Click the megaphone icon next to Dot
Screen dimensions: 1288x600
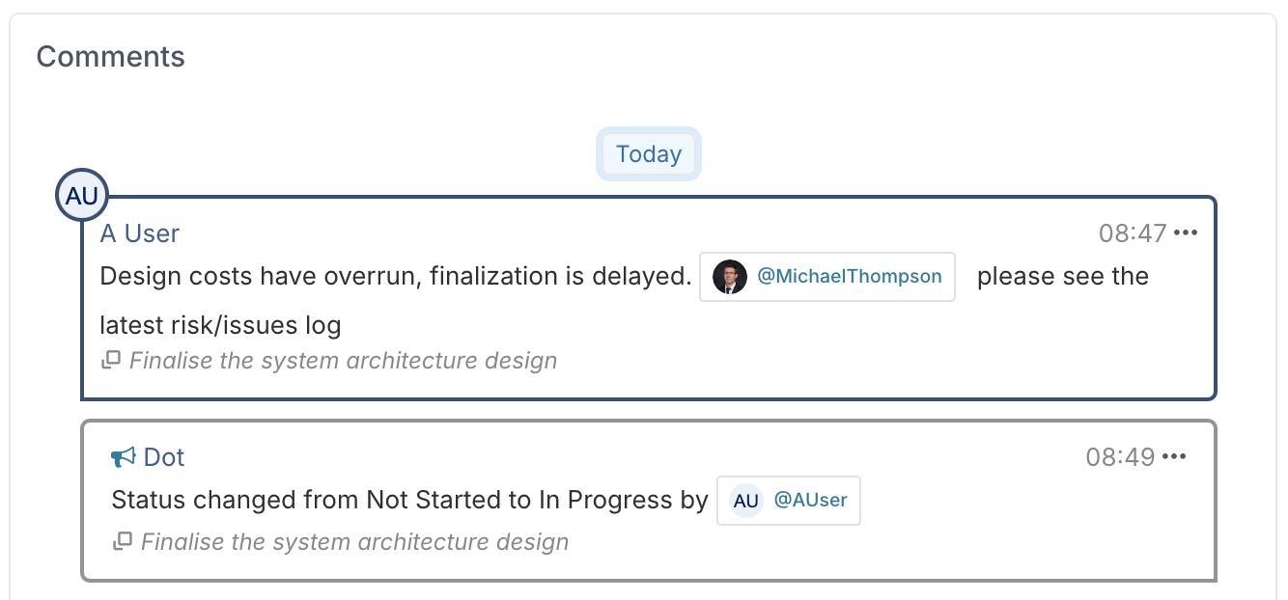(124, 457)
